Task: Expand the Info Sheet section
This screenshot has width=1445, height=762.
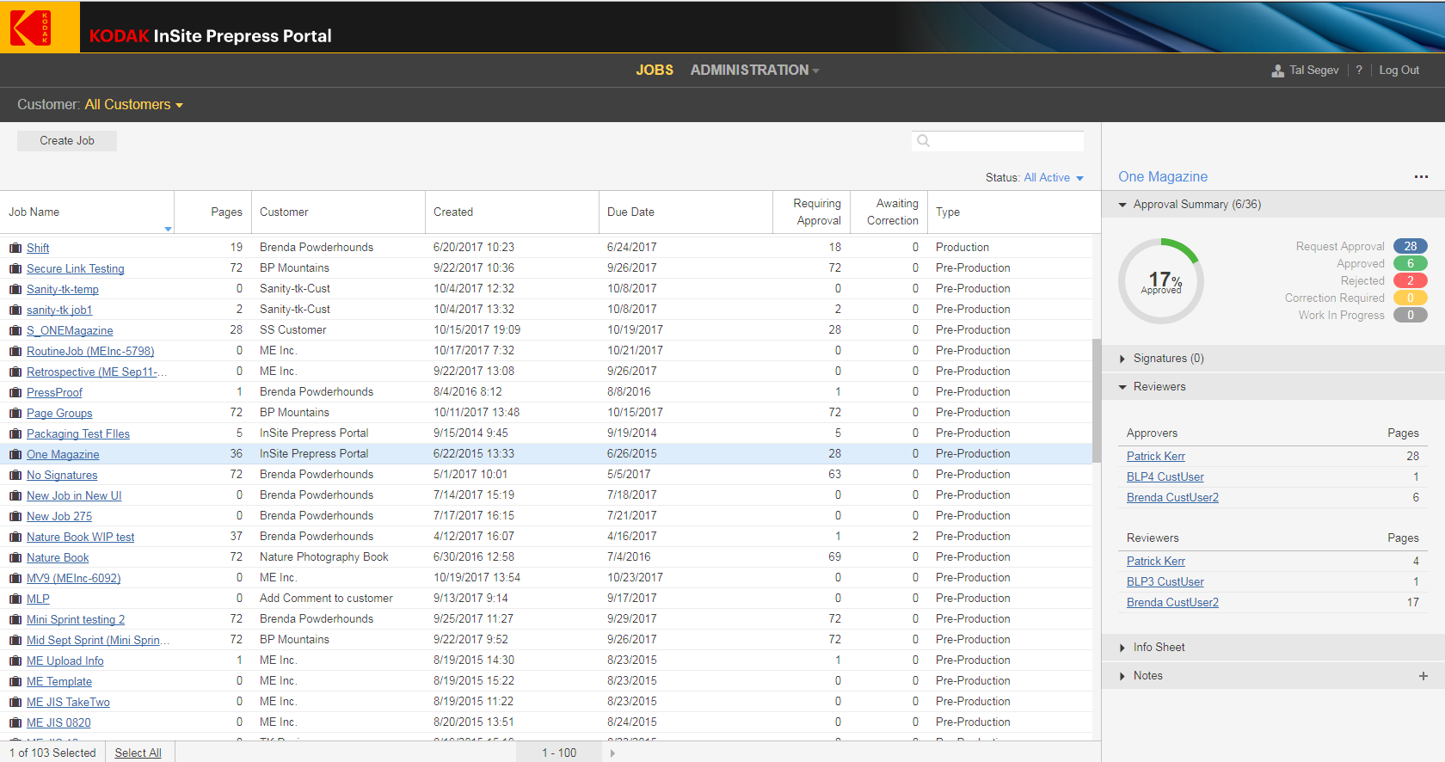Action: [1158, 648]
